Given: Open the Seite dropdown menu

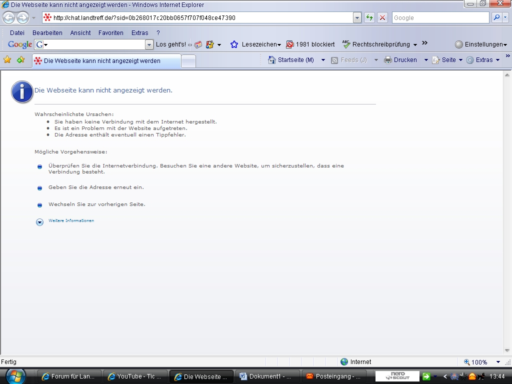Looking at the screenshot, I should tap(448, 60).
